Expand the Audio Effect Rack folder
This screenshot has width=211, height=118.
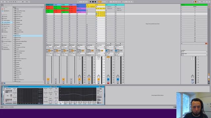pos(14,11)
